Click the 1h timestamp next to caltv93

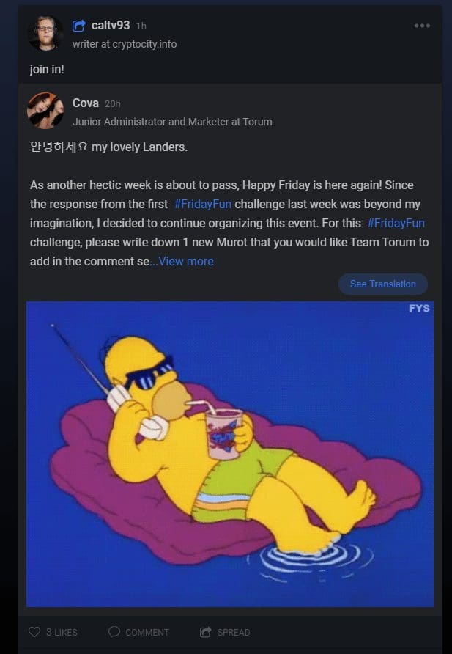[141, 26]
